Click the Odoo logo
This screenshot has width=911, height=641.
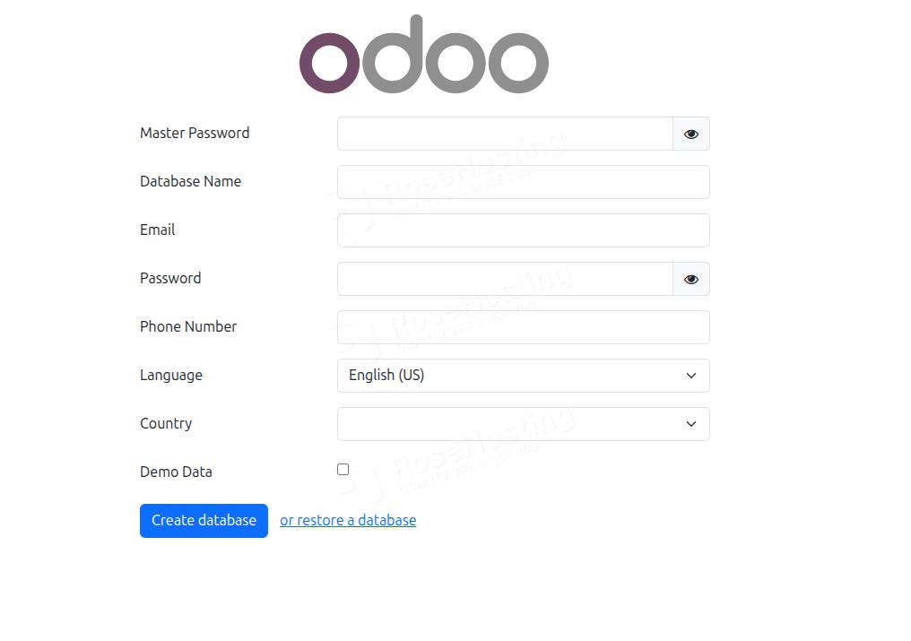423,56
